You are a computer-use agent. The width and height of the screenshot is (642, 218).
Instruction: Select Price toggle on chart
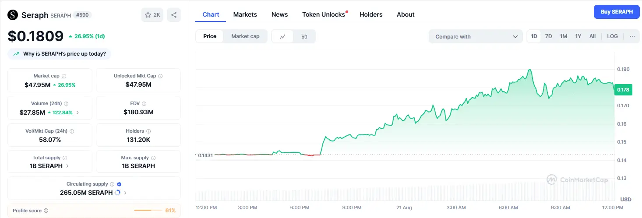coord(210,36)
